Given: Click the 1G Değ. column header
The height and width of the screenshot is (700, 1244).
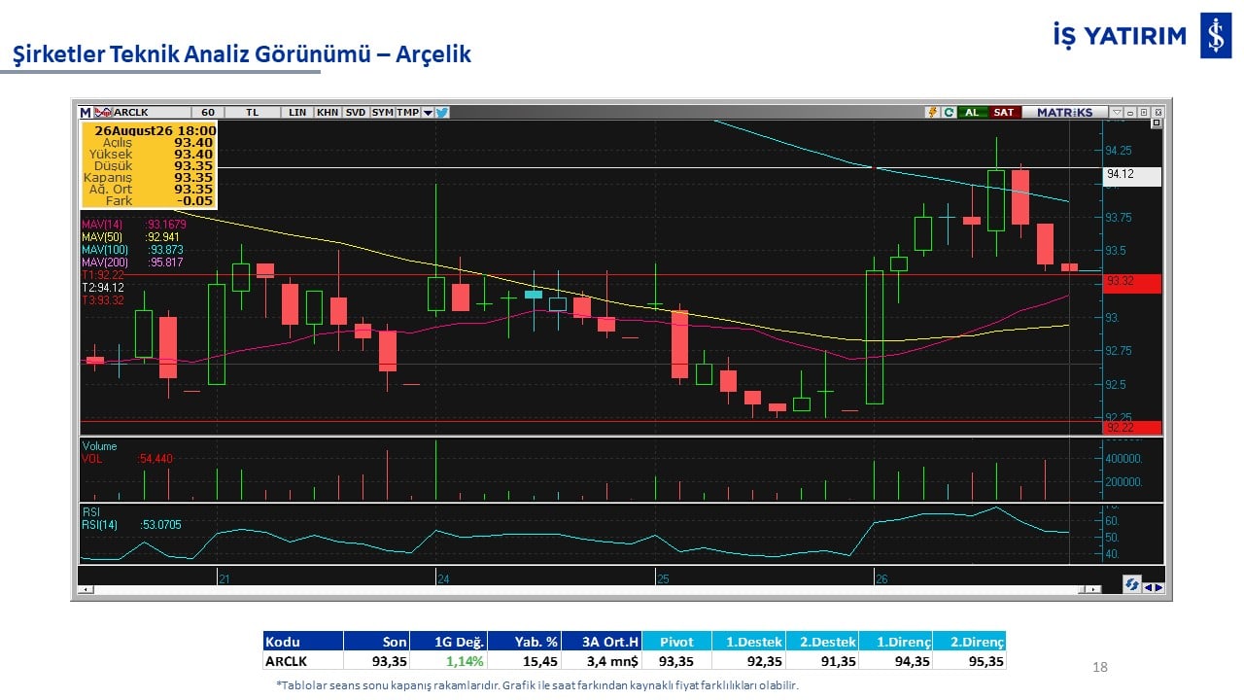Looking at the screenshot, I should coord(448,641).
